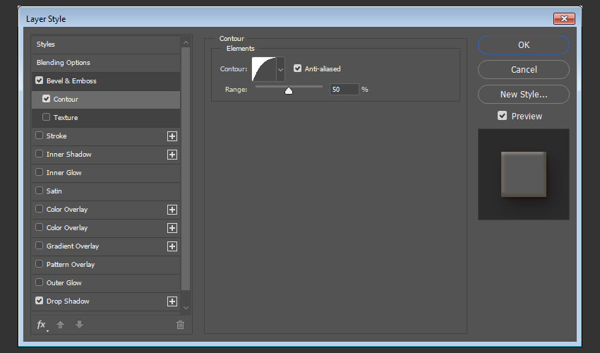This screenshot has width=600, height=353.
Task: Click the plus icon beside Stroke
Action: (x=172, y=136)
